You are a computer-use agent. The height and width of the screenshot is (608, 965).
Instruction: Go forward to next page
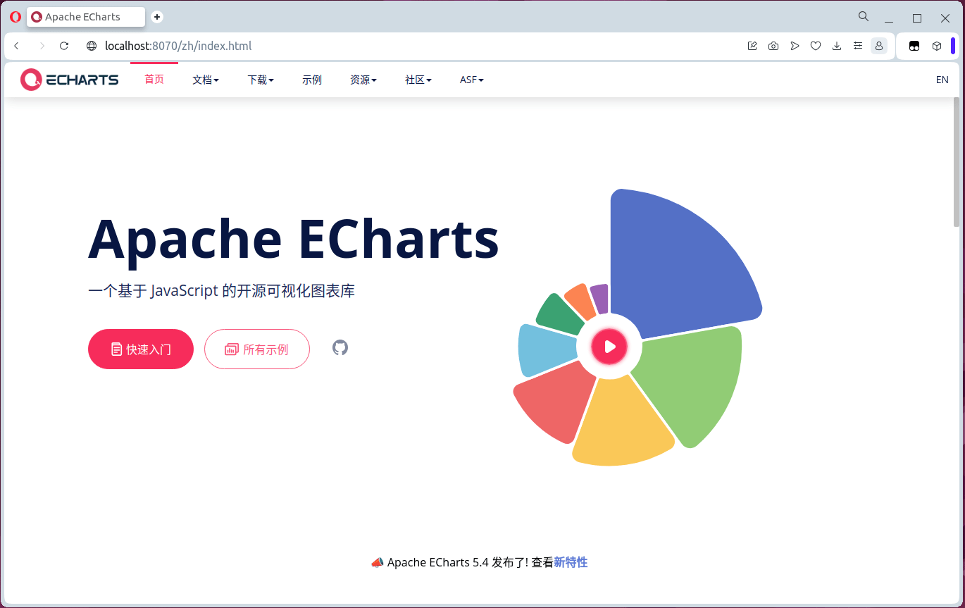(x=42, y=46)
